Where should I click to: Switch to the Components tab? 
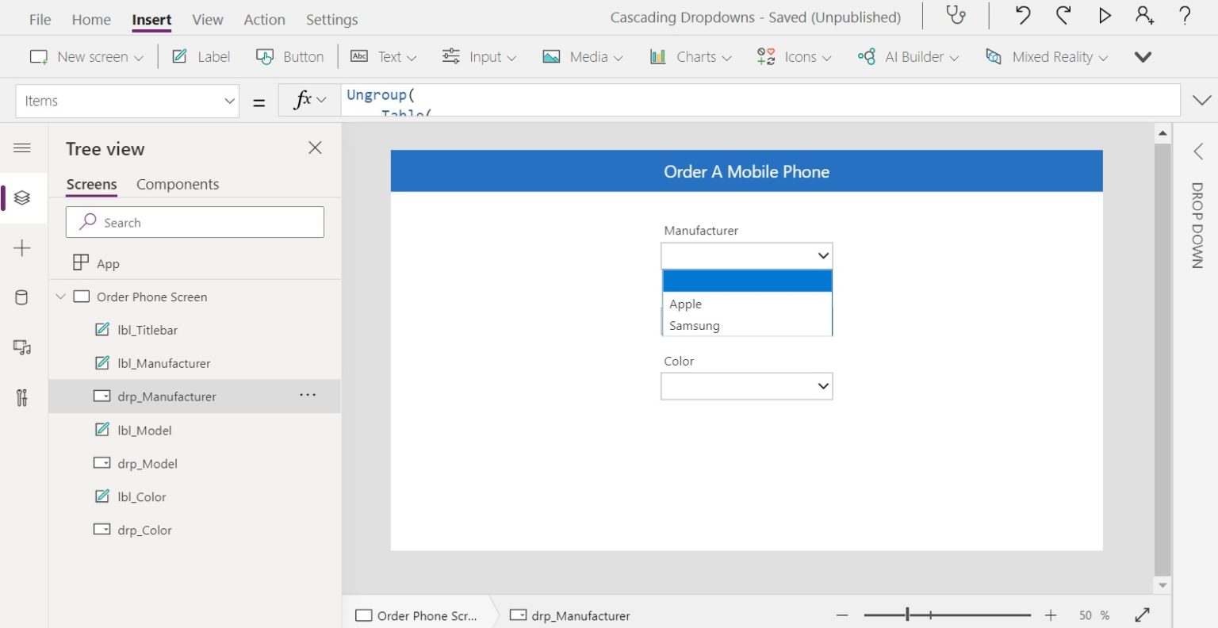coord(178,184)
